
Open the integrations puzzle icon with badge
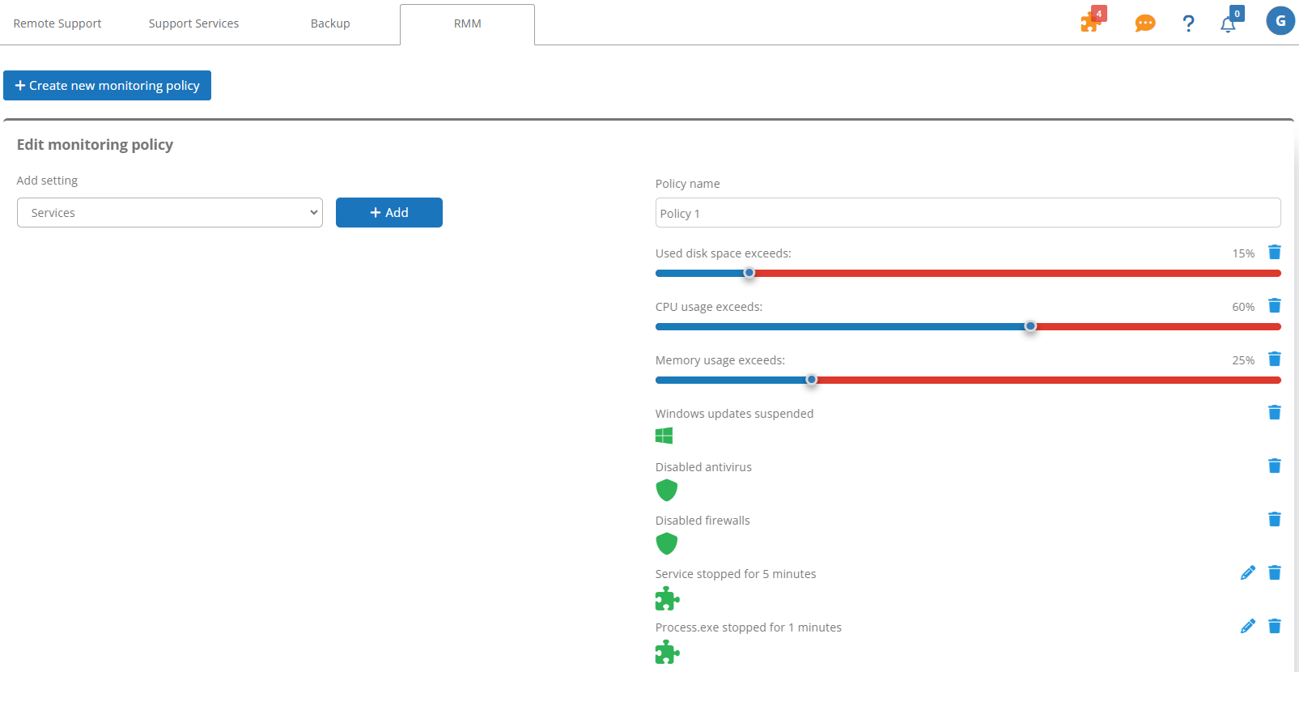point(1092,21)
